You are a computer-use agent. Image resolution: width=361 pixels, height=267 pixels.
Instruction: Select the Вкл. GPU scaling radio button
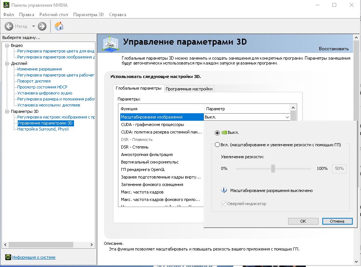coord(217,145)
